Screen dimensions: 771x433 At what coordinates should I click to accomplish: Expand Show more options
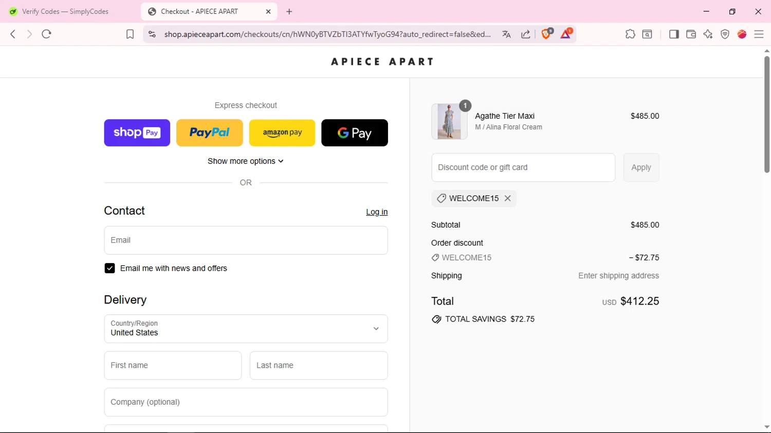[246, 161]
